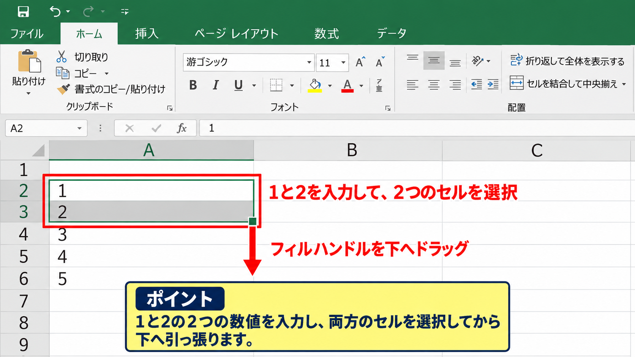Click the text orientation icon
The height and width of the screenshot is (357, 635).
click(x=477, y=60)
